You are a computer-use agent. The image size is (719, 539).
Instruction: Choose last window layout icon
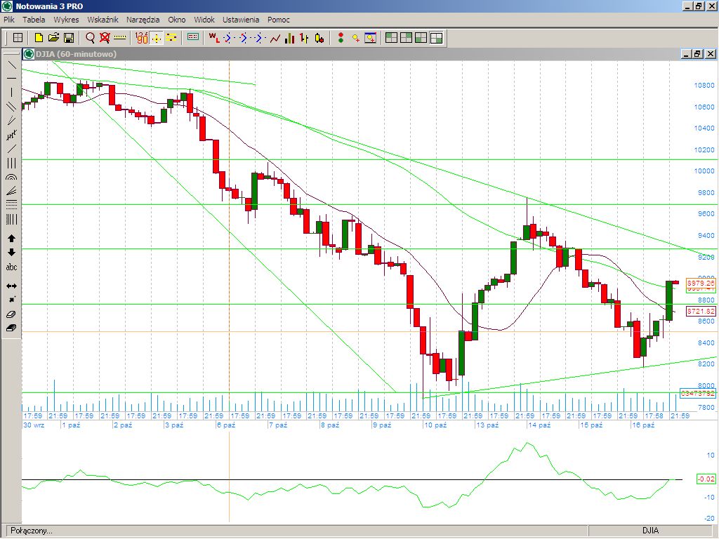coord(437,38)
